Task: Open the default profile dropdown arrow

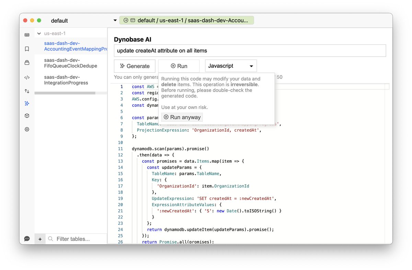Action: 115,21
